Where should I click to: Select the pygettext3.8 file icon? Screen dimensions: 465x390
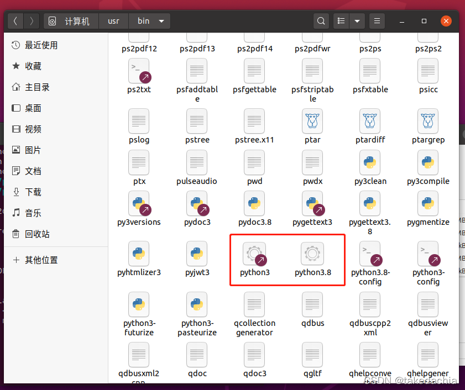(370, 203)
